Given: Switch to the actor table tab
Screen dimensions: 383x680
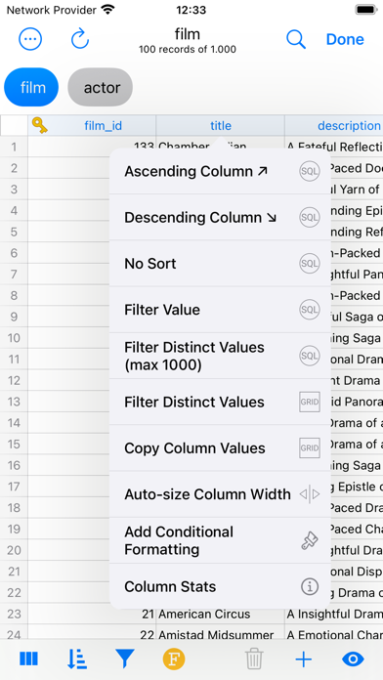Looking at the screenshot, I should coord(101,87).
